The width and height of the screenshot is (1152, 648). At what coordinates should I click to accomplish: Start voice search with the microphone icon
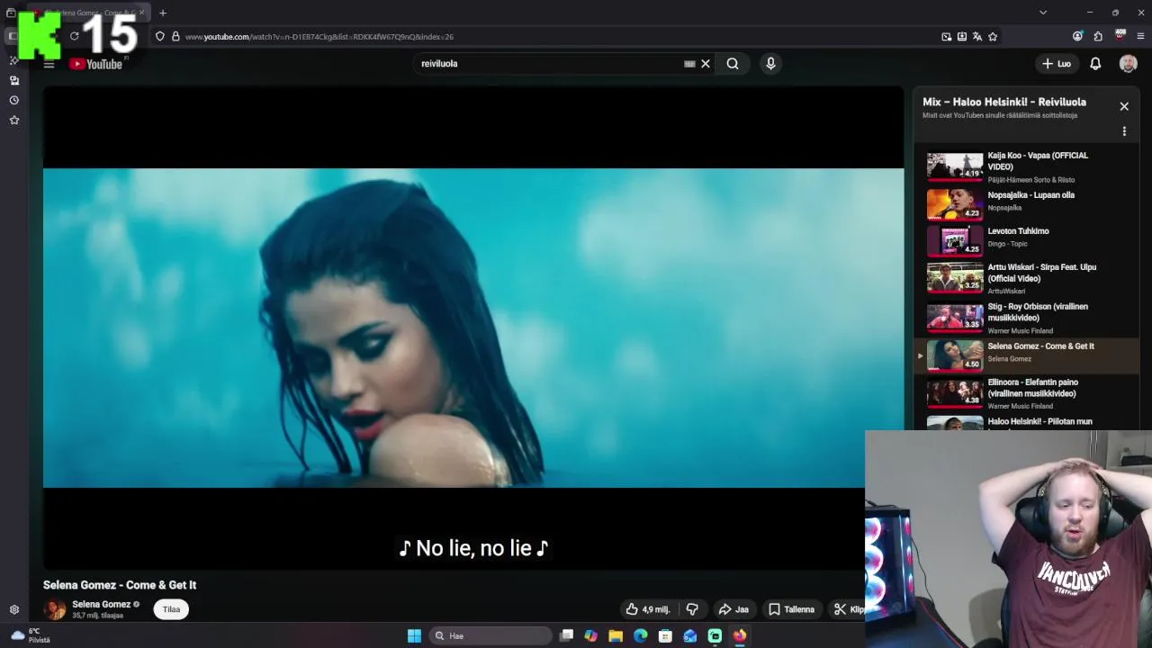tap(770, 64)
